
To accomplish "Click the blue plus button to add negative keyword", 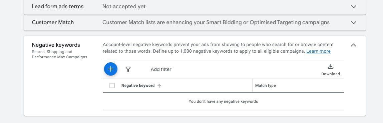I will click(111, 69).
